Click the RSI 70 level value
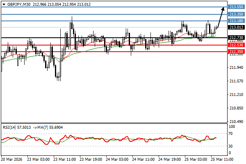The height and width of the screenshot is (164, 246). (231, 134)
